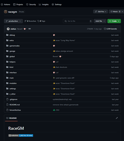The height and width of the screenshot is (141, 124).
Task: Expand the Add file dropdown
Action: tap(100, 21)
